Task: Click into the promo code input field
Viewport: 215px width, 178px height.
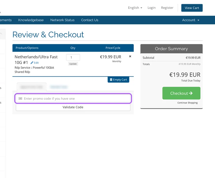Action: (73, 99)
